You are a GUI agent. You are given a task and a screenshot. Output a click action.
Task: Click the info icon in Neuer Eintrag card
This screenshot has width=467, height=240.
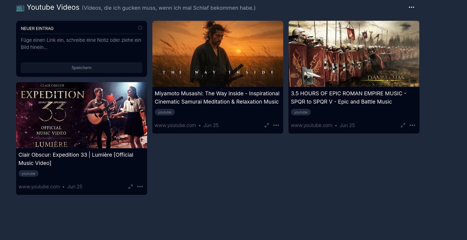[x=140, y=28]
